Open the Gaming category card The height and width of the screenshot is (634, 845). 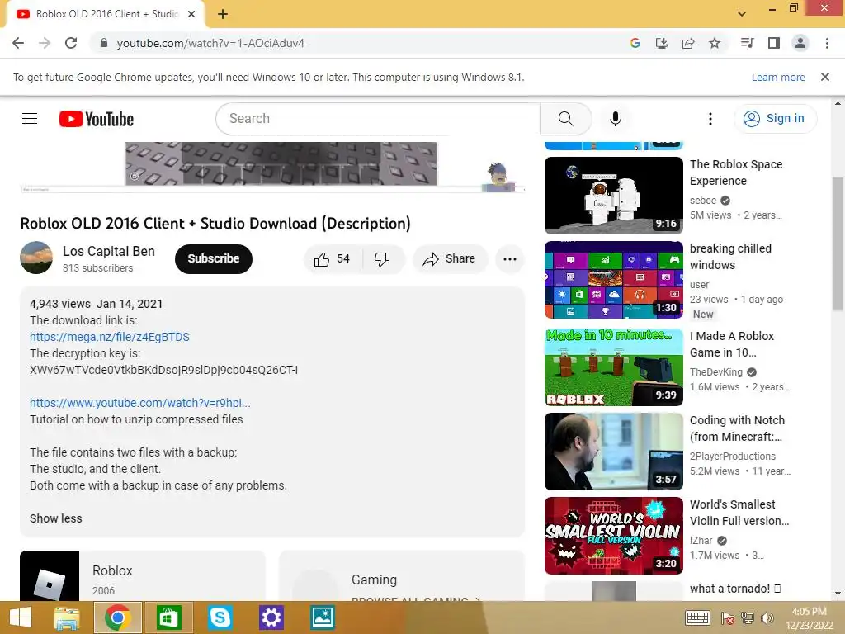(x=402, y=575)
